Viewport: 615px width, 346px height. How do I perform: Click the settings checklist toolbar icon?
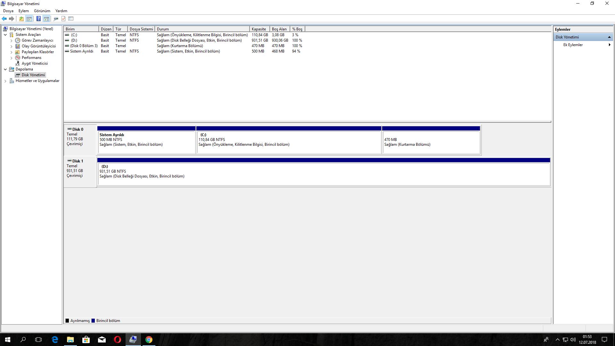pos(71,19)
